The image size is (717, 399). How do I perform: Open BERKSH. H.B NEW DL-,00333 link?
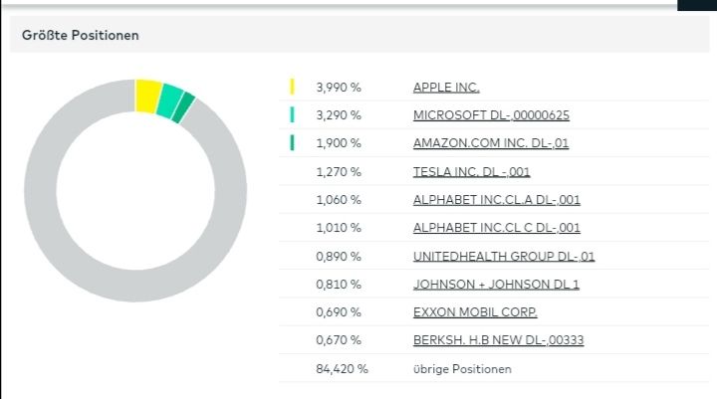[x=498, y=340]
